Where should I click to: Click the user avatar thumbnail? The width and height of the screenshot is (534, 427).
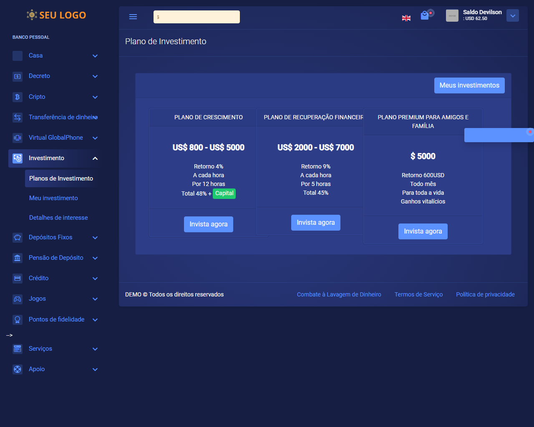pyautogui.click(x=452, y=15)
